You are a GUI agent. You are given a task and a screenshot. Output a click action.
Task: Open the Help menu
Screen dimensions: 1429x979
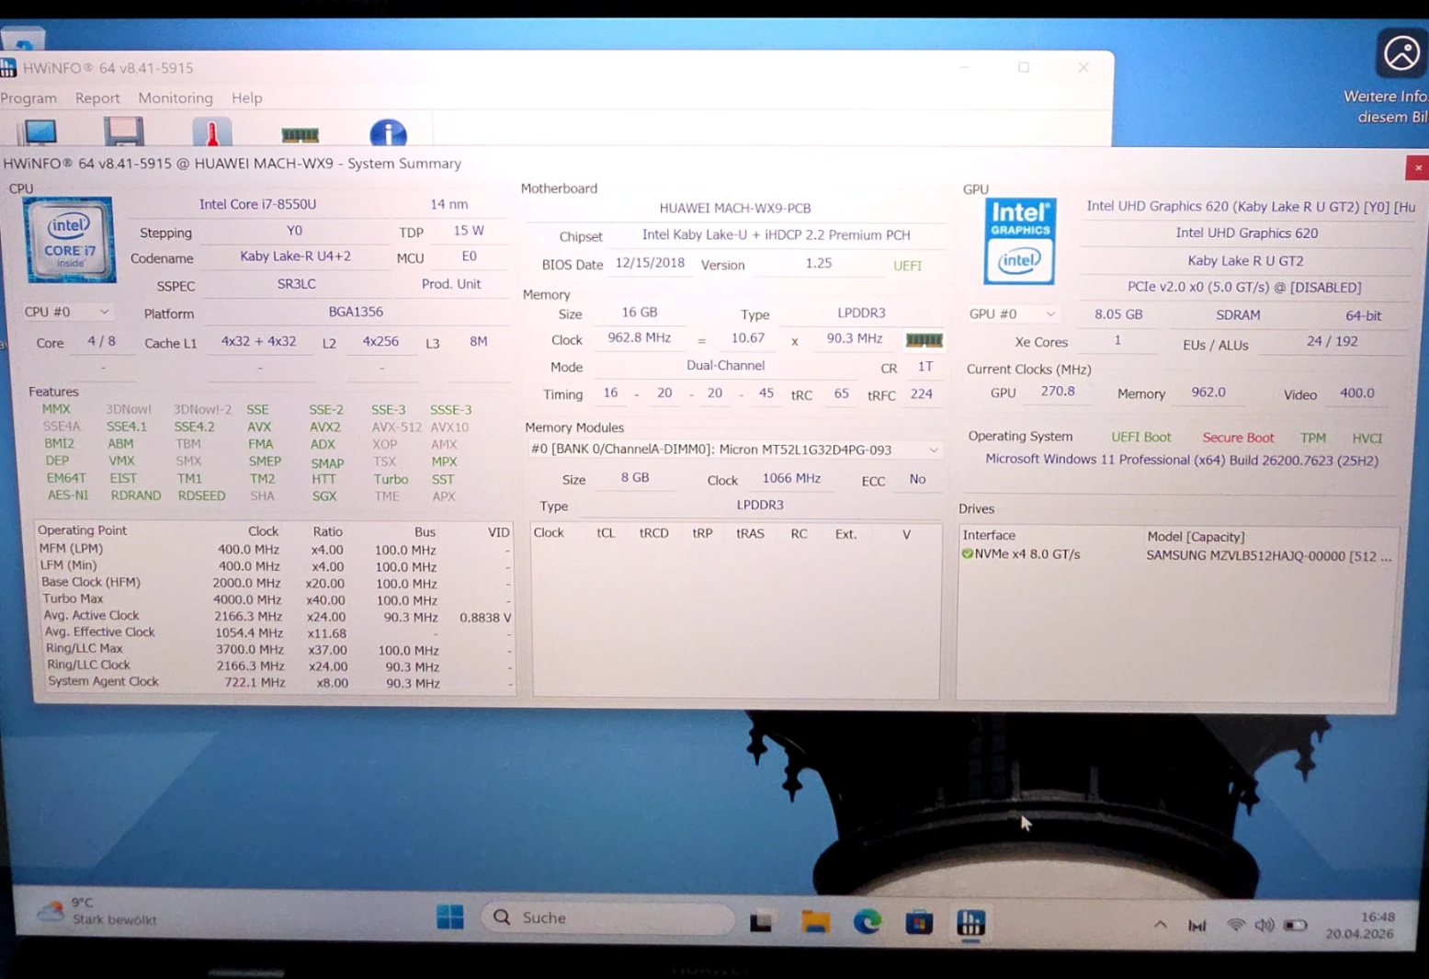pos(247,97)
